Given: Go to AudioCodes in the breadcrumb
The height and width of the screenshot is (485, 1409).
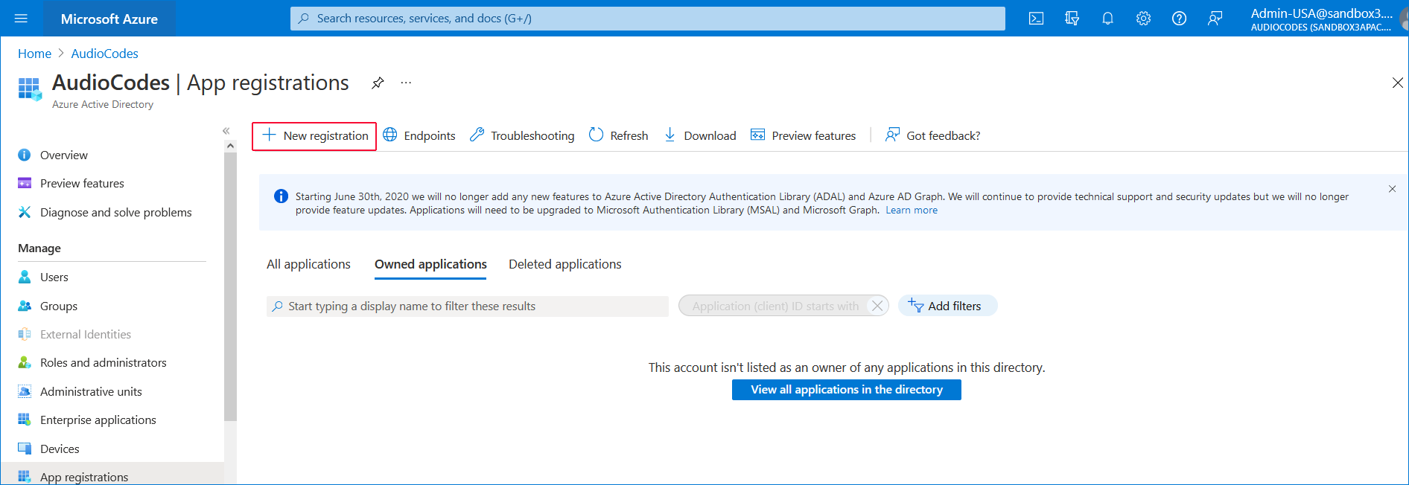Looking at the screenshot, I should 105,54.
